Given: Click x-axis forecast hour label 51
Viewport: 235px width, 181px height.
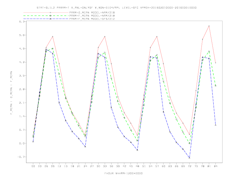Looking at the screenshot, I should 144,166.
